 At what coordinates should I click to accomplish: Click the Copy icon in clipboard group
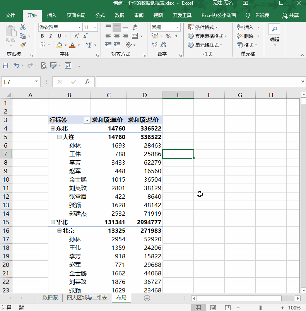point(22,36)
